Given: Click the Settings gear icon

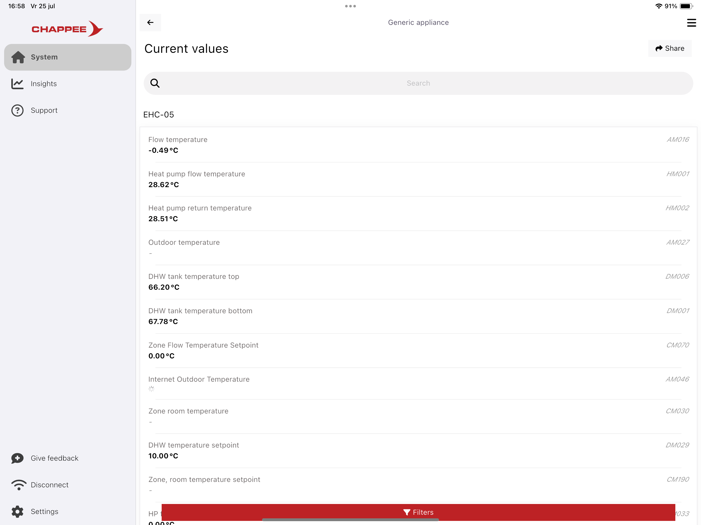Looking at the screenshot, I should (17, 511).
